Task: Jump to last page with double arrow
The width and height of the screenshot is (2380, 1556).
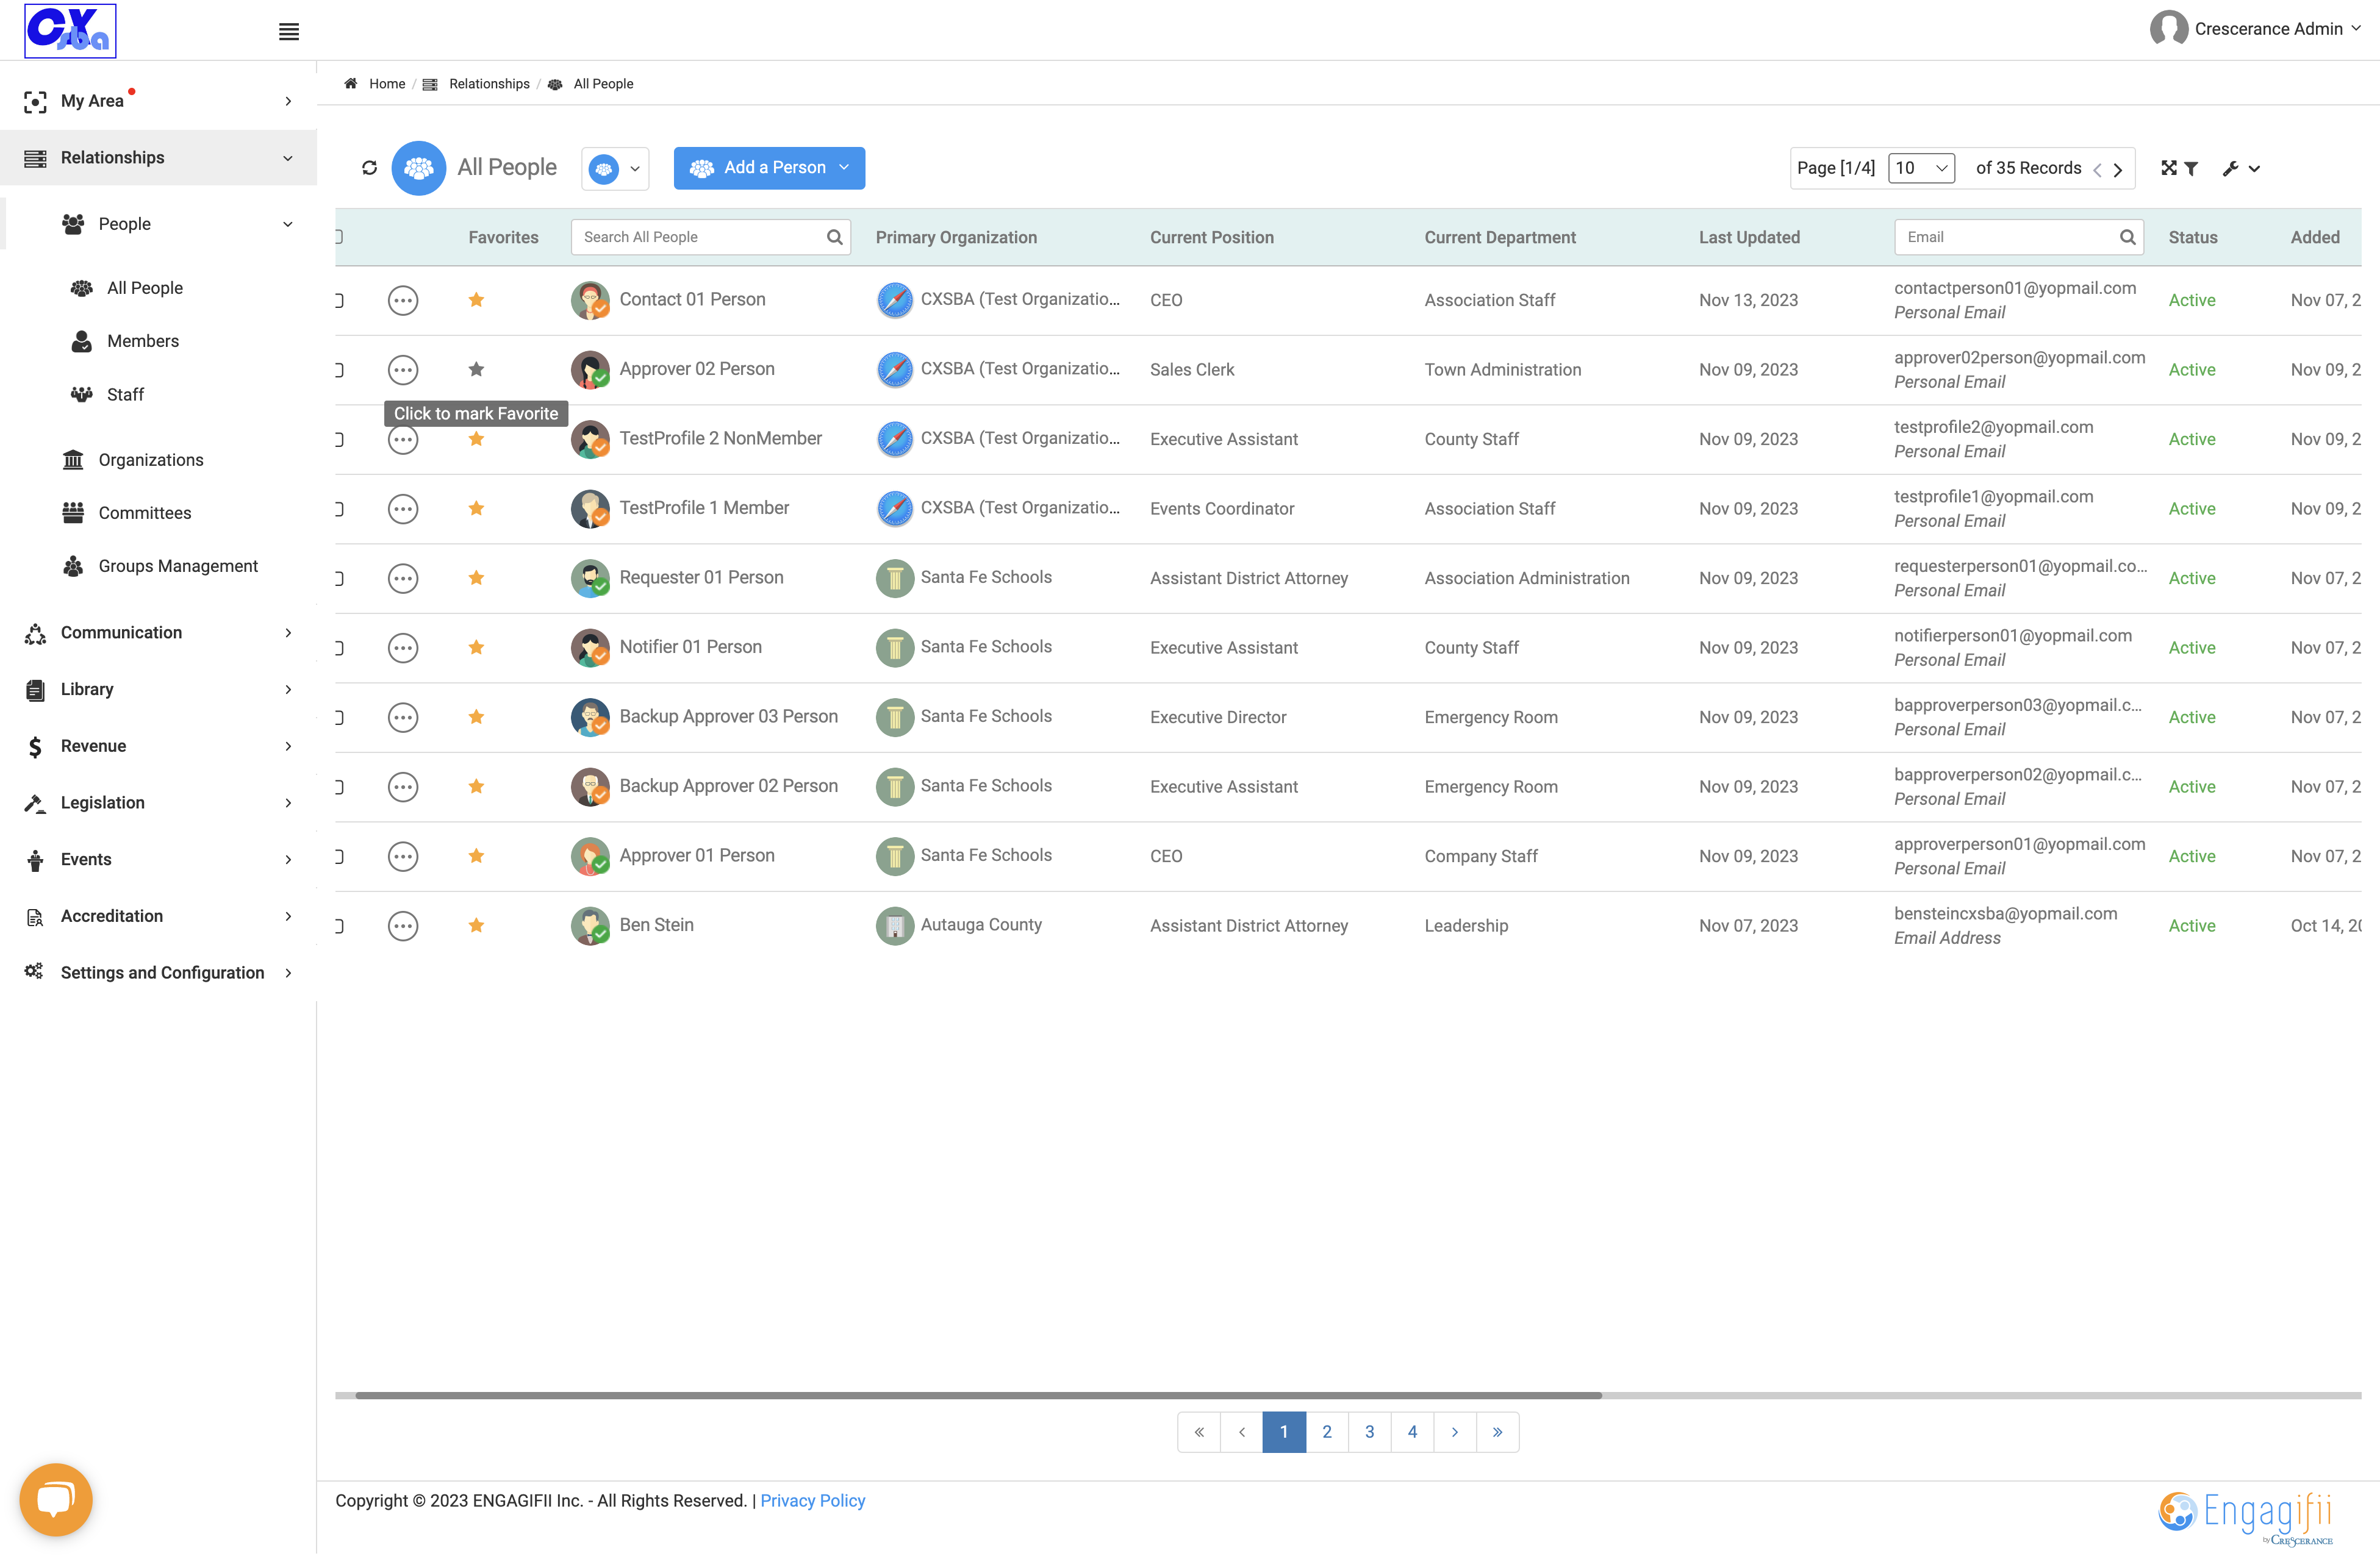Action: pos(1498,1432)
